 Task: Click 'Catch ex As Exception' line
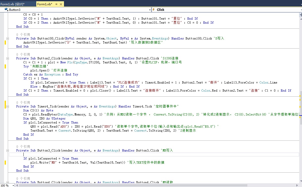click(x=42, y=74)
